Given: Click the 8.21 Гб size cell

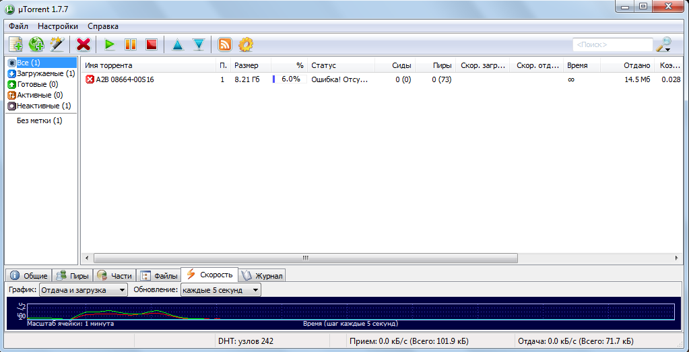Looking at the screenshot, I should [x=247, y=79].
